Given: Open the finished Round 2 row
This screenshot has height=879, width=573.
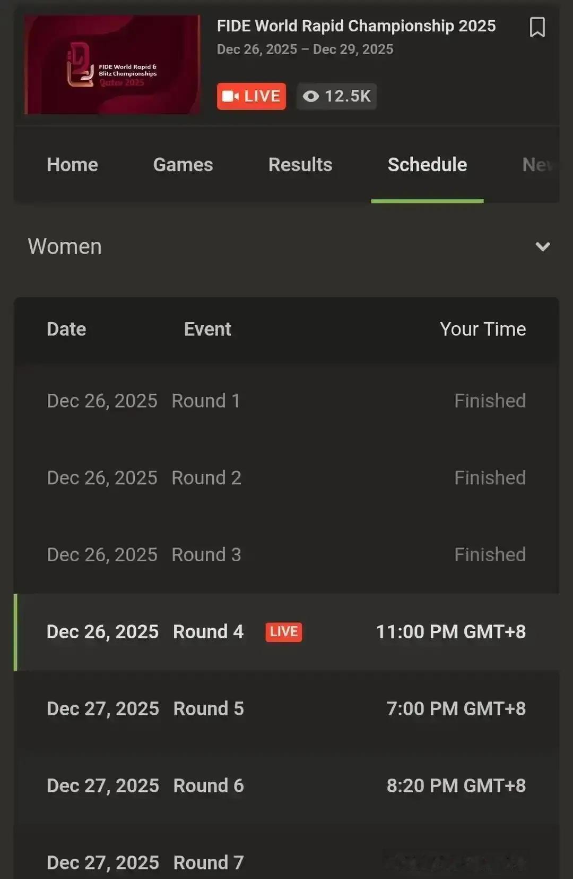Looking at the screenshot, I should (x=286, y=478).
